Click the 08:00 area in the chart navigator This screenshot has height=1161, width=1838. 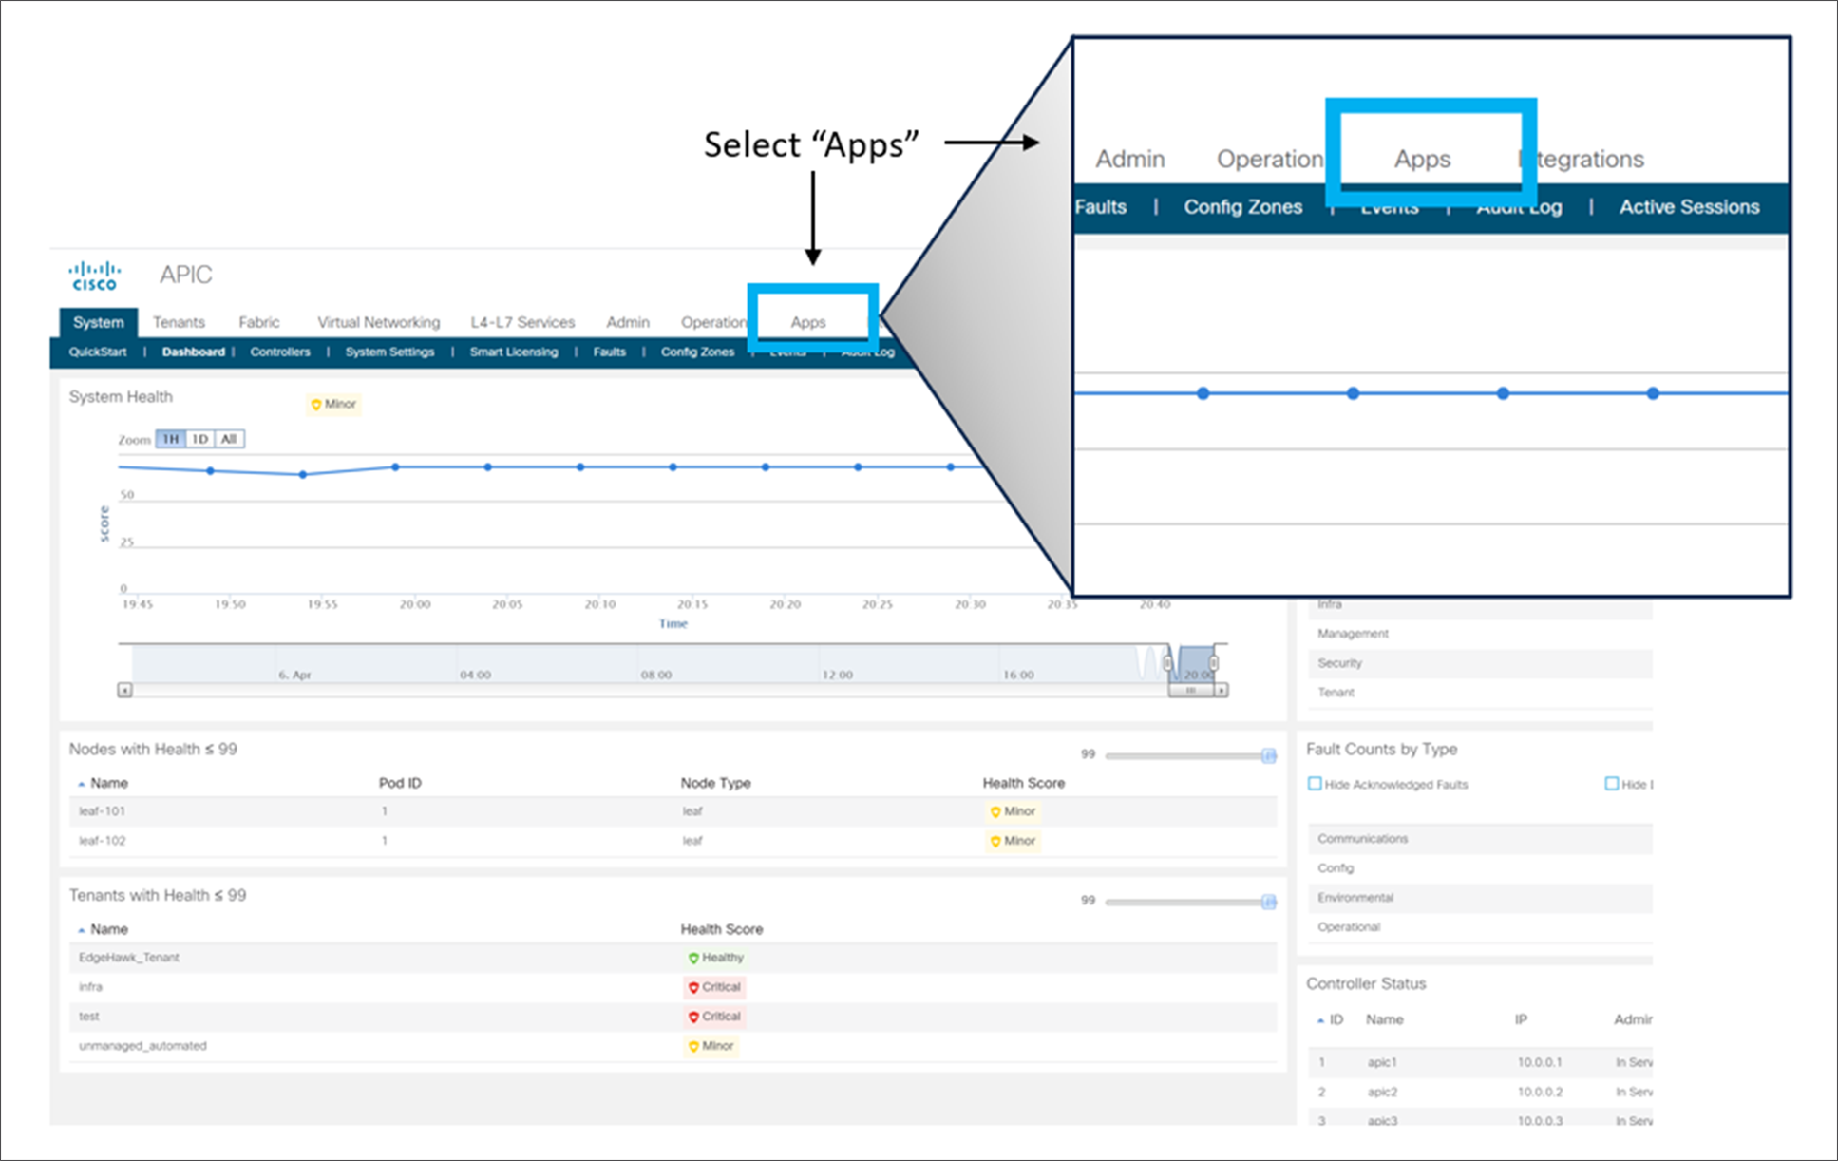(x=656, y=675)
